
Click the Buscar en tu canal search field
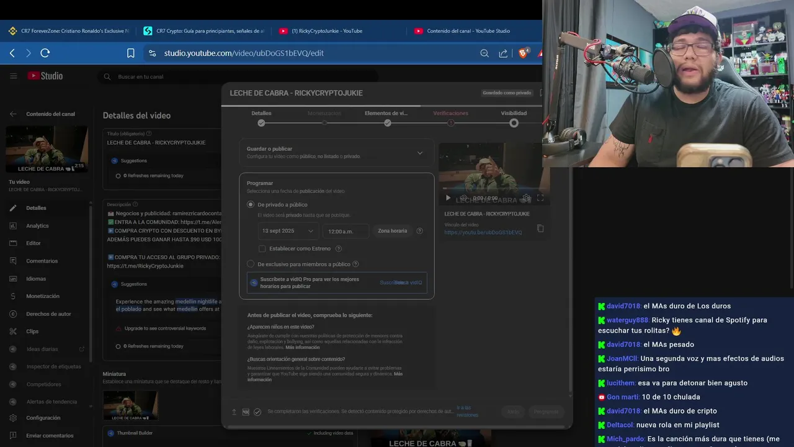(238, 76)
